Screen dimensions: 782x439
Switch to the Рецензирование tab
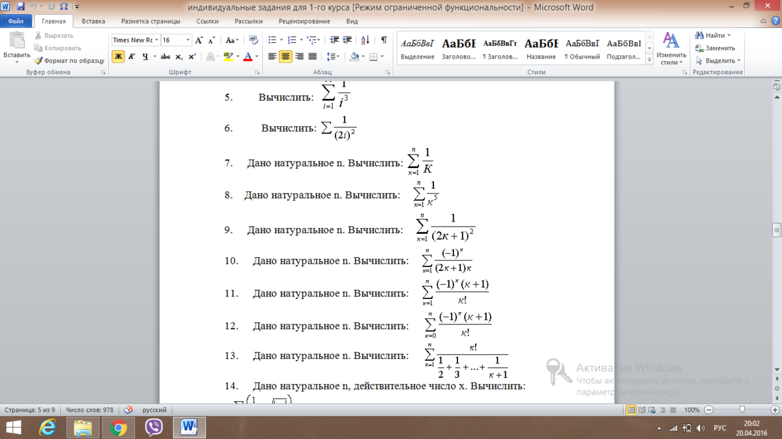pos(304,21)
